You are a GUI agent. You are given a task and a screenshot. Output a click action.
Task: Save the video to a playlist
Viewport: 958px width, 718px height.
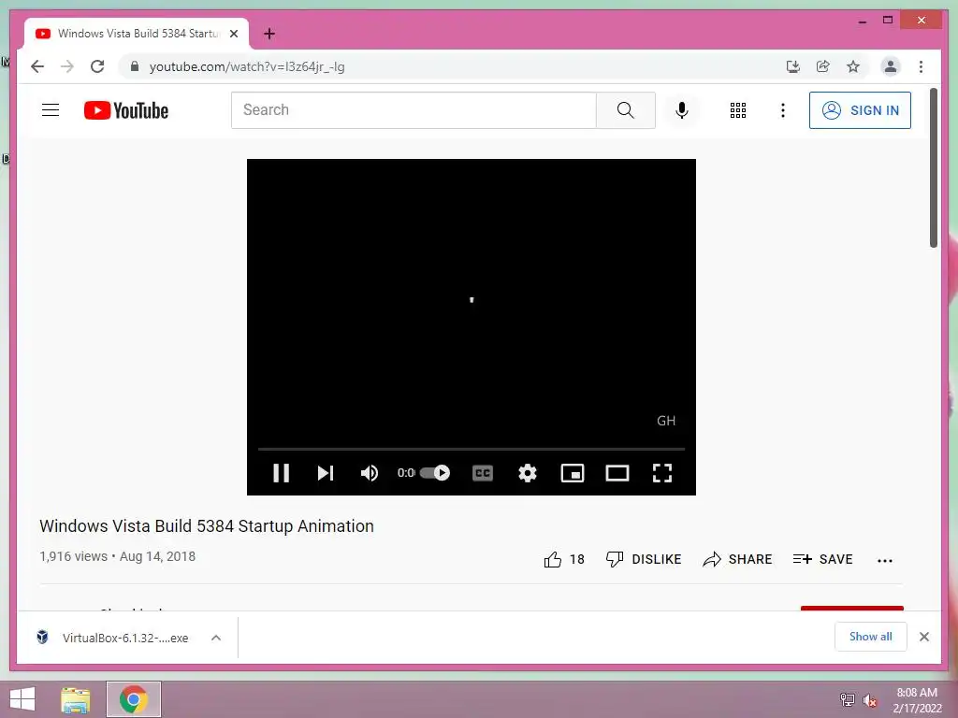point(822,559)
